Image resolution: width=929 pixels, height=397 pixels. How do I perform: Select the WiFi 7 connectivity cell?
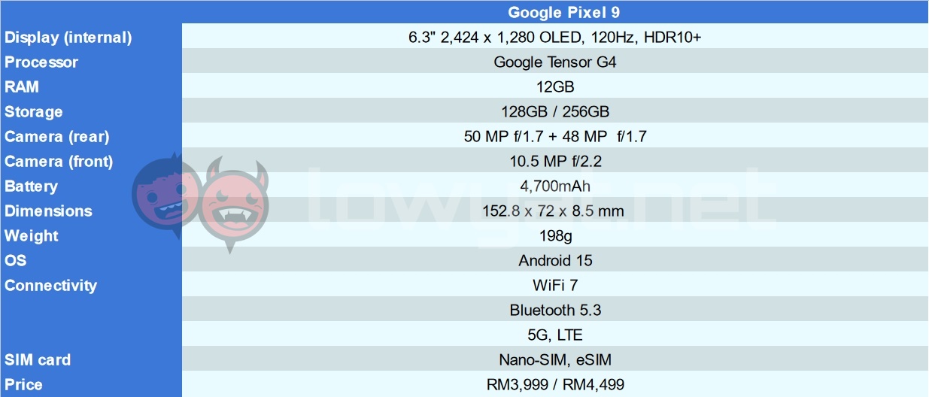554,285
